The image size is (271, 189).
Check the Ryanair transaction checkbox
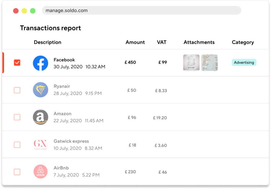click(17, 90)
